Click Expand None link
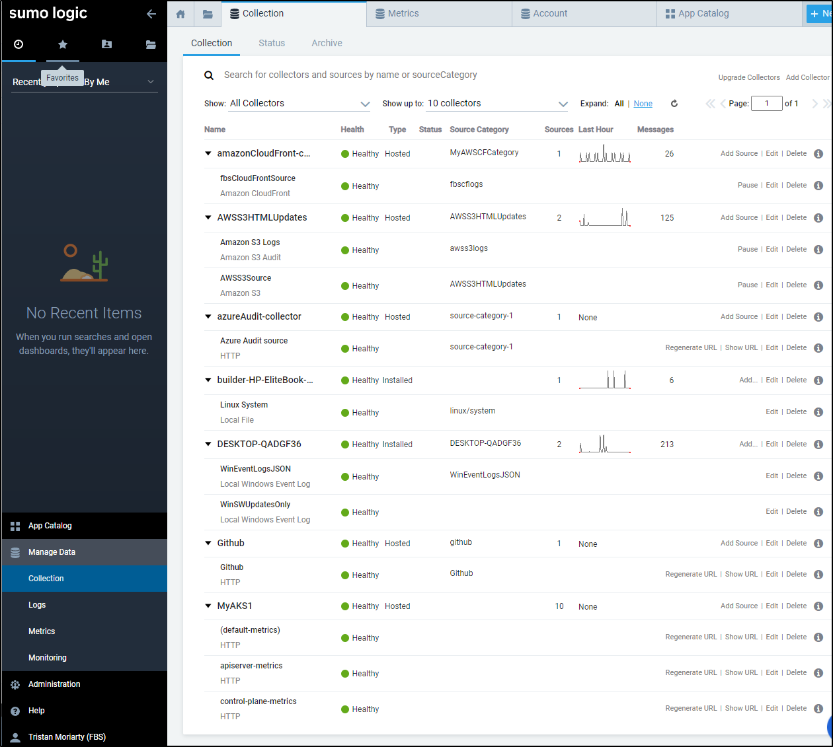Viewport: 833px width, 747px height. (x=643, y=104)
